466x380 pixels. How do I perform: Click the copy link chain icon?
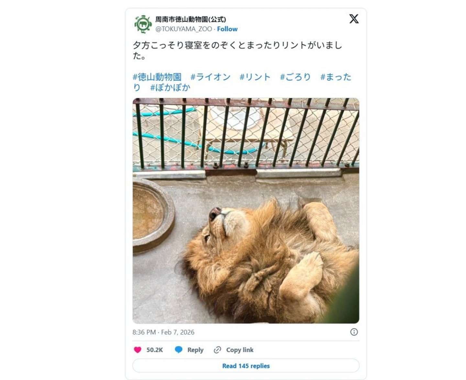[217, 350]
